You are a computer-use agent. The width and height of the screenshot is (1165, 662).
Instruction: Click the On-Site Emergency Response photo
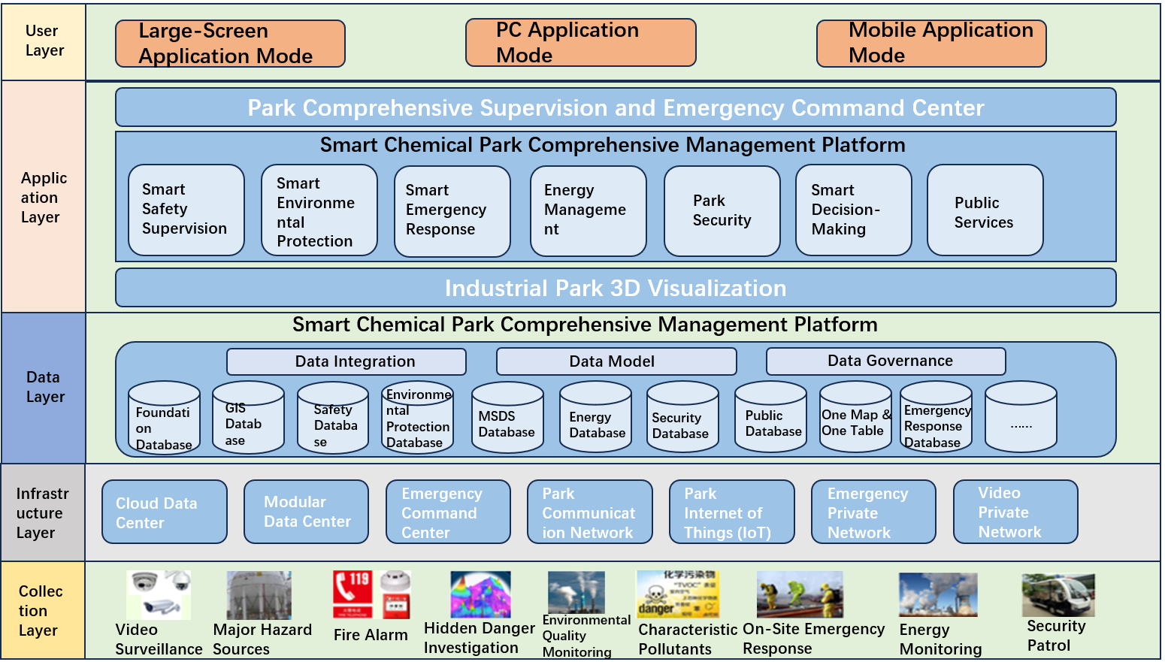799,594
